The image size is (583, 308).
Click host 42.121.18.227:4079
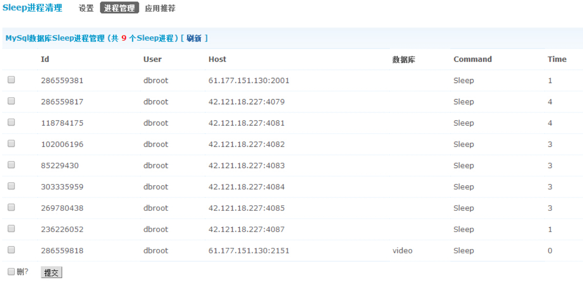tap(246, 102)
